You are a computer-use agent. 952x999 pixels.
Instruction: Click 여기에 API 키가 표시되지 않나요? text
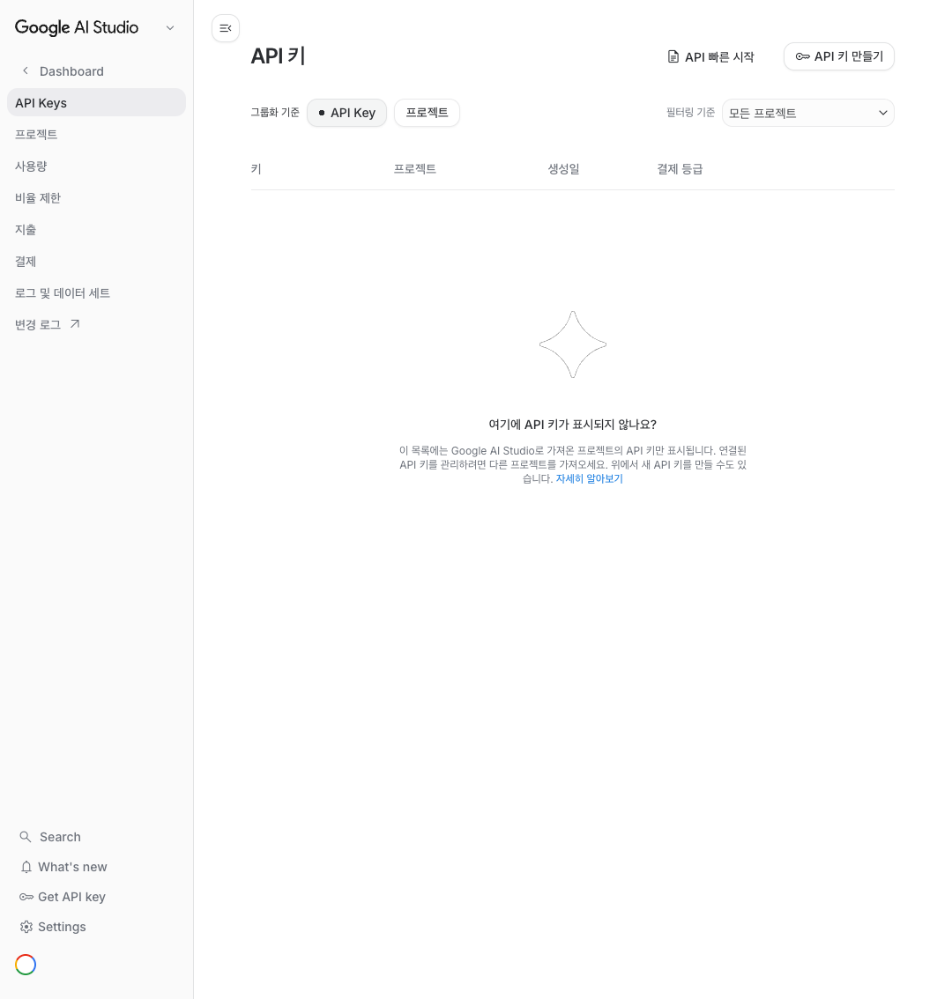pos(573,425)
